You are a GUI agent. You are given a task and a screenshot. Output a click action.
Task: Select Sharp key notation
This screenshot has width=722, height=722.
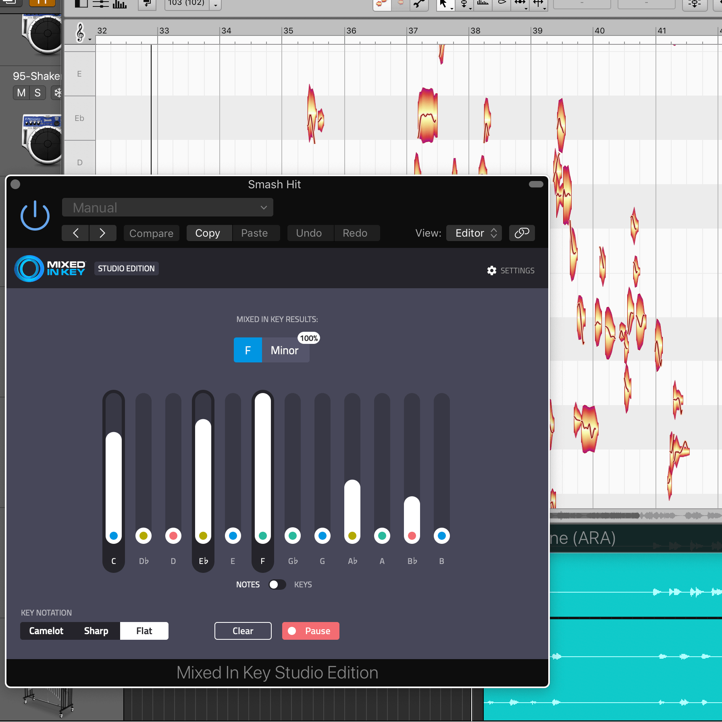tap(96, 631)
